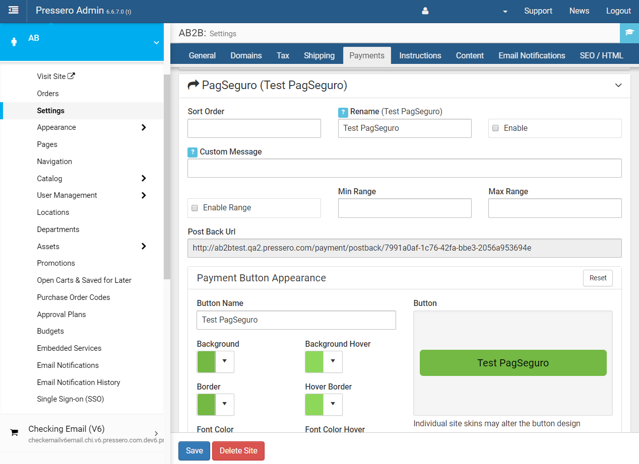Switch to the Domains tab
Screen dimensions: 639x464
246,55
